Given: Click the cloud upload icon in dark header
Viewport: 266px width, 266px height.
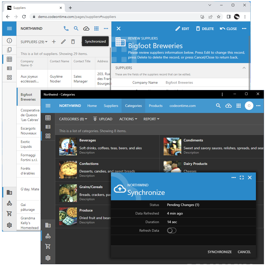Looking at the screenshot, I should pos(228,106).
